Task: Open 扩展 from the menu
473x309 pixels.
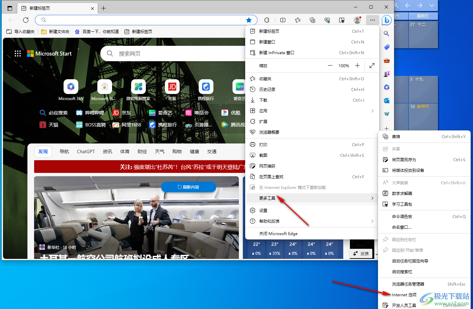Action: [x=312, y=121]
